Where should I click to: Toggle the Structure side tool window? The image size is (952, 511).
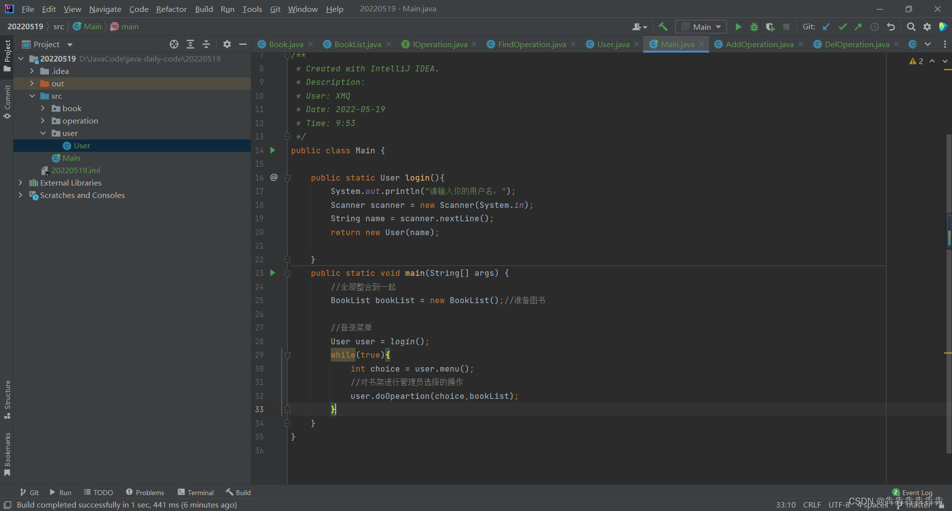pyautogui.click(x=7, y=400)
